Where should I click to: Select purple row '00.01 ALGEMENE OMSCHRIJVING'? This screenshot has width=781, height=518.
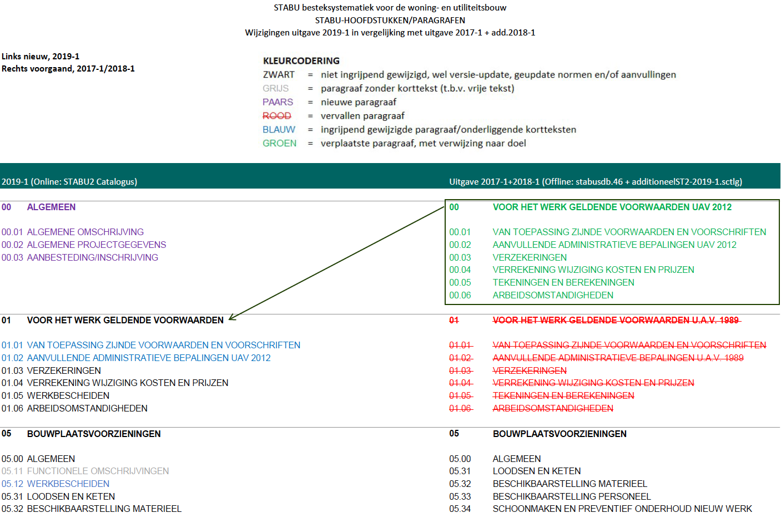(73, 232)
